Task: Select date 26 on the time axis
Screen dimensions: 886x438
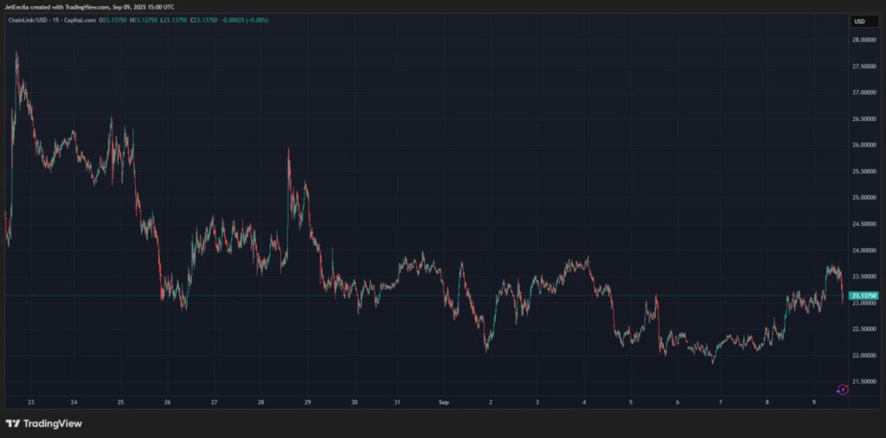Action: click(167, 403)
